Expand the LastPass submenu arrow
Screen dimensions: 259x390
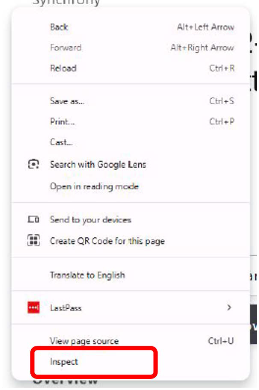click(229, 307)
